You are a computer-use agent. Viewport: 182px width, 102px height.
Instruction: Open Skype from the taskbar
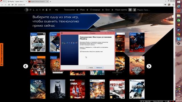pos(179,39)
